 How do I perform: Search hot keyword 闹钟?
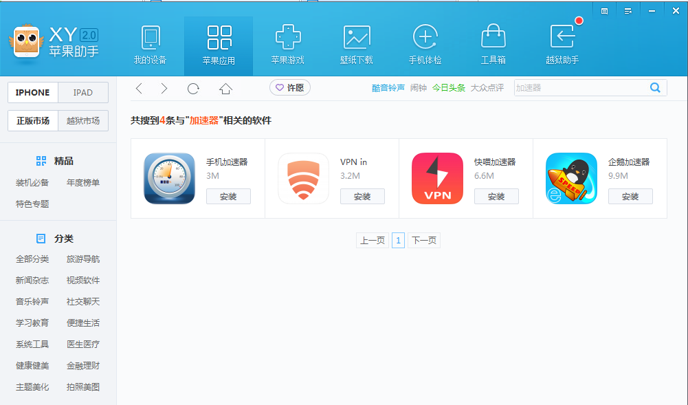click(x=418, y=88)
